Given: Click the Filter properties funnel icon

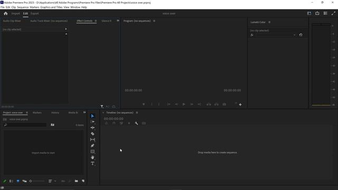Looking at the screenshot, I should click(x=102, y=107).
